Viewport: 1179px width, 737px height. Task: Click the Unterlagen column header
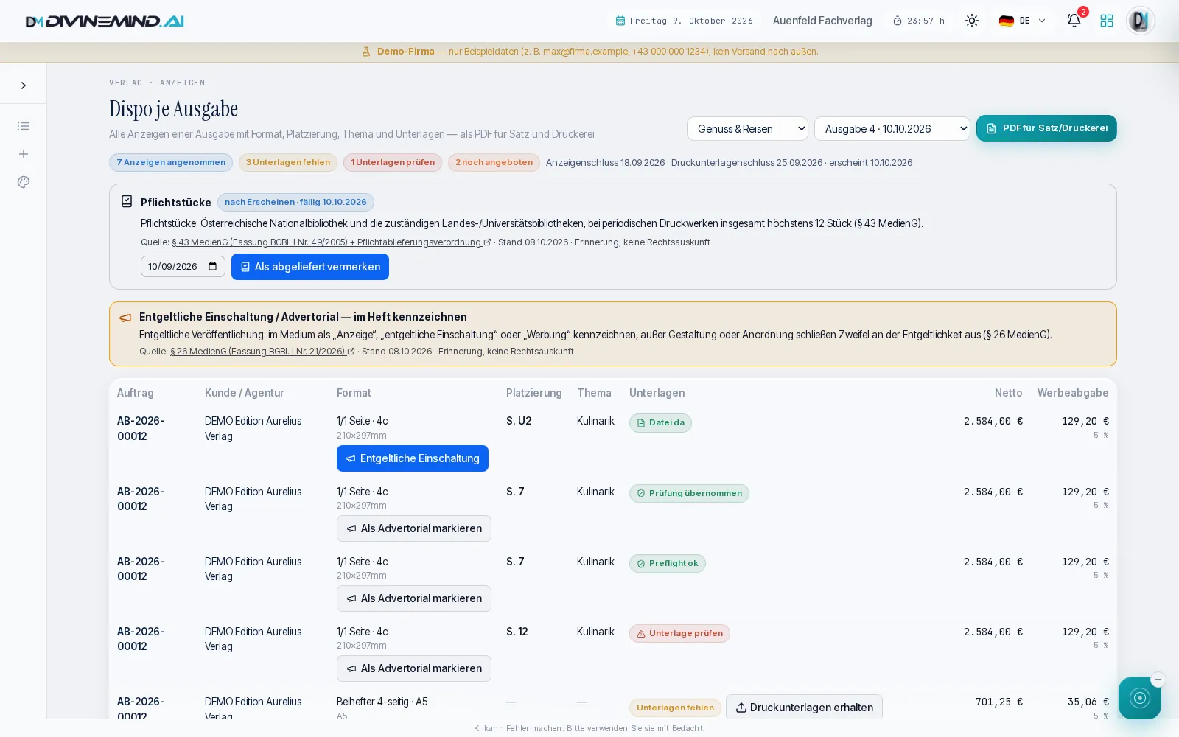[657, 393]
